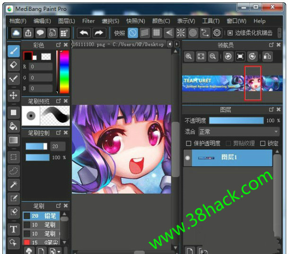Rotate canvas right in navigator

tap(252, 56)
